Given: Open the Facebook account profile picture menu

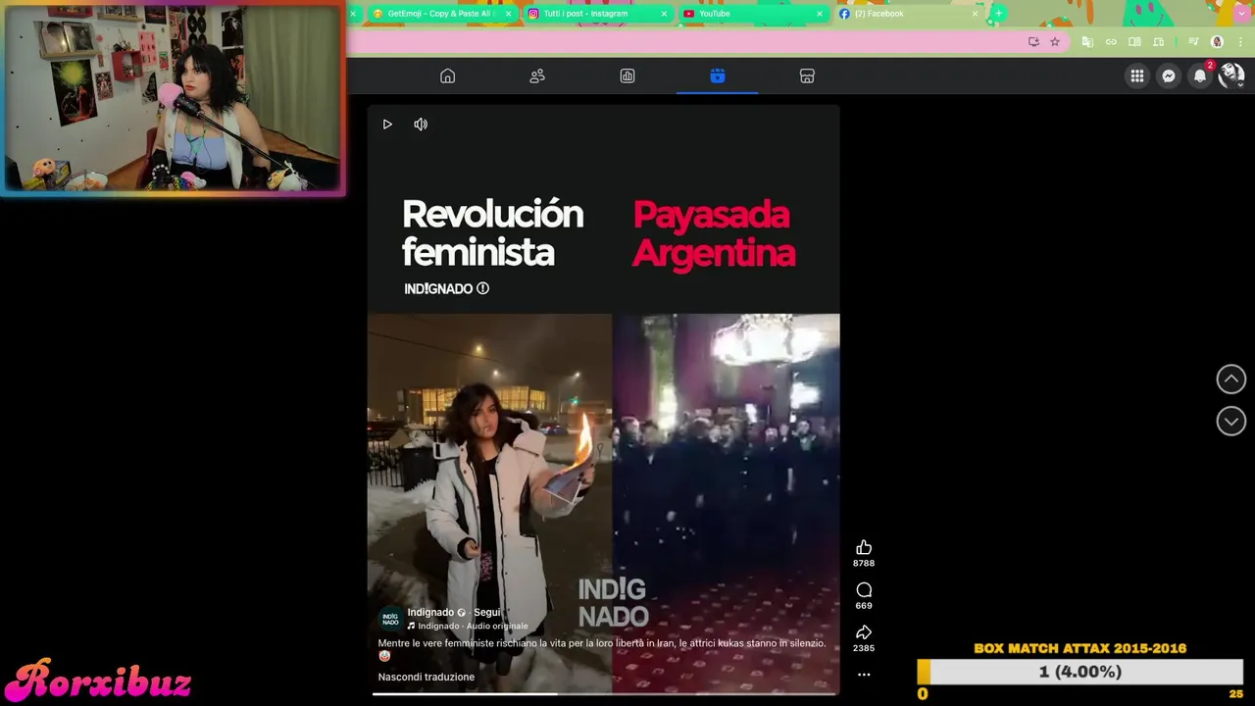Looking at the screenshot, I should (x=1230, y=76).
